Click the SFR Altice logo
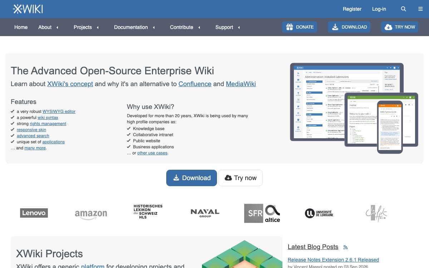Viewport: 429px width, 268px height. tap(262, 213)
